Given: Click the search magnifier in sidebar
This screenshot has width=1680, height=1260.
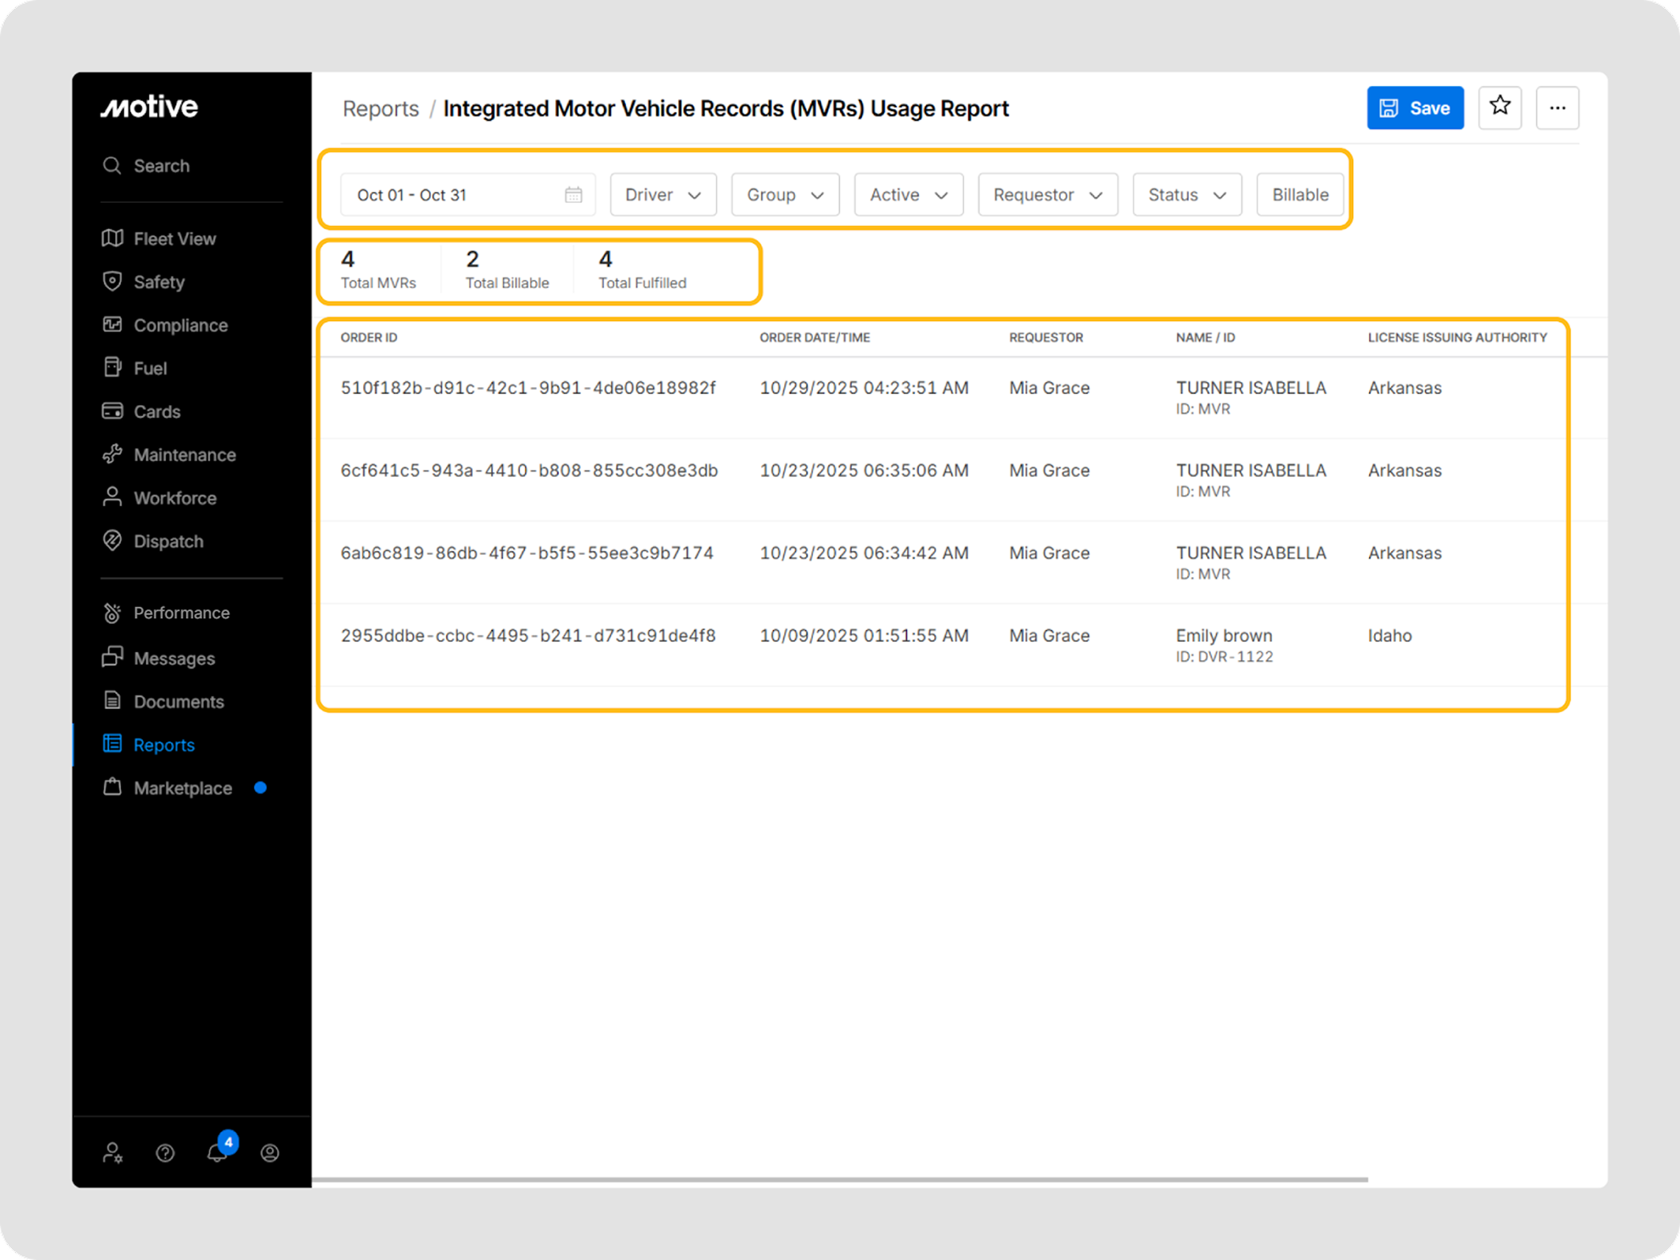Looking at the screenshot, I should [x=112, y=166].
